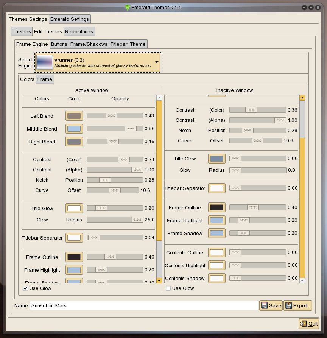Click Active Middle Blend opacity slider
This screenshot has width=327, height=338.
tap(115, 128)
